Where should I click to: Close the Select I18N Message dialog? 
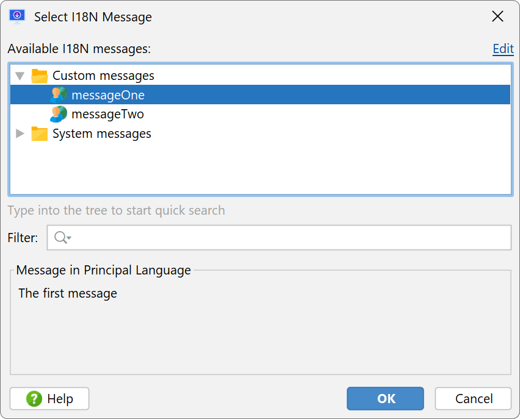click(x=497, y=16)
